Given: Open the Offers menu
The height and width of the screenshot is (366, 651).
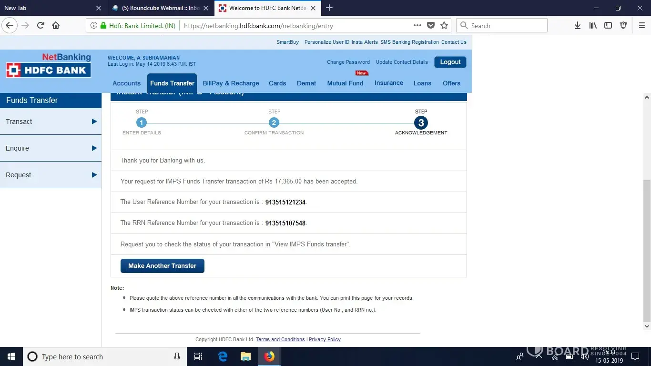Looking at the screenshot, I should [x=451, y=83].
